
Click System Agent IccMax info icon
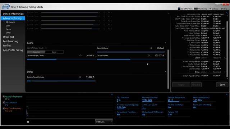pyautogui.click(x=80, y=77)
